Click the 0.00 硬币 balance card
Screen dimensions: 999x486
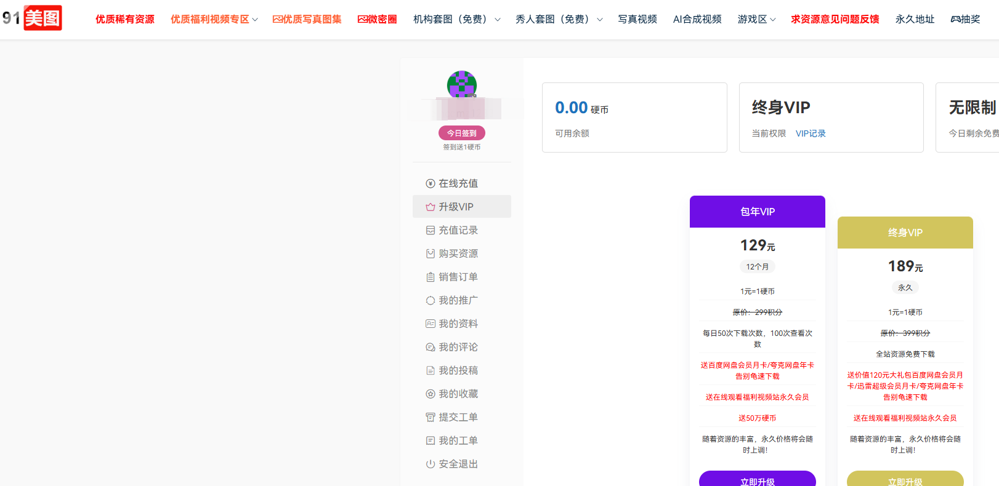coord(634,118)
